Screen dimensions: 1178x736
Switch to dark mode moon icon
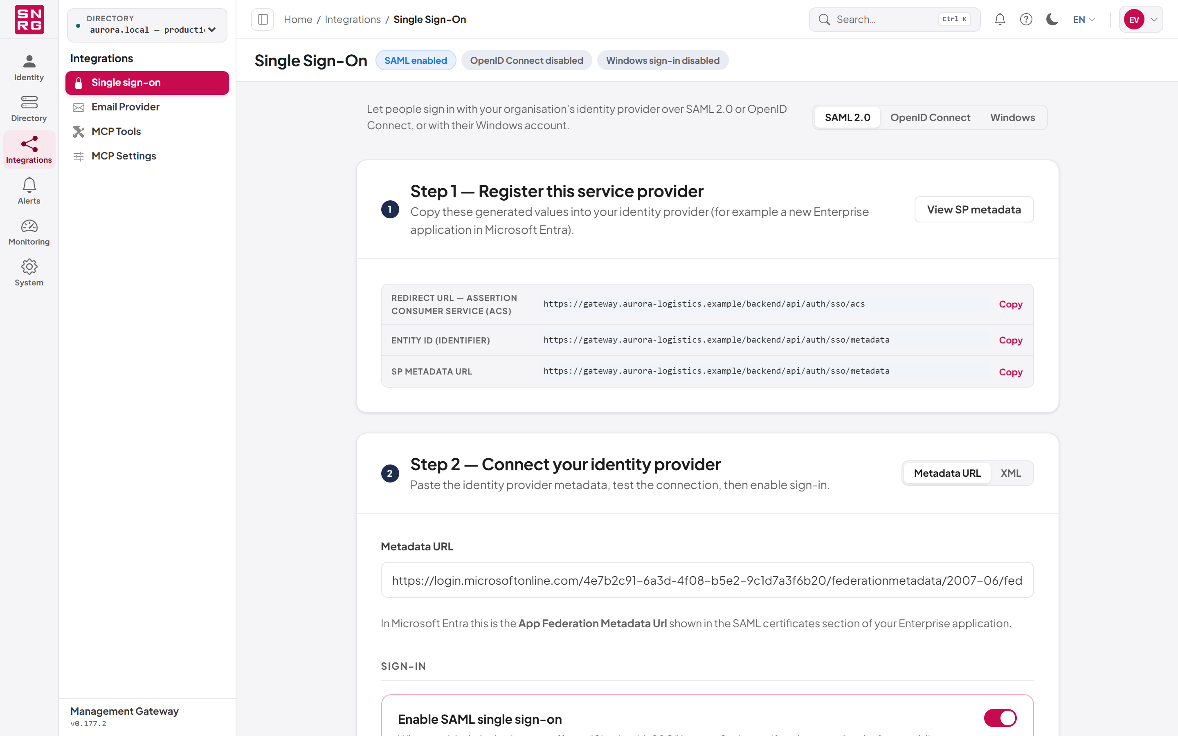coord(1052,20)
